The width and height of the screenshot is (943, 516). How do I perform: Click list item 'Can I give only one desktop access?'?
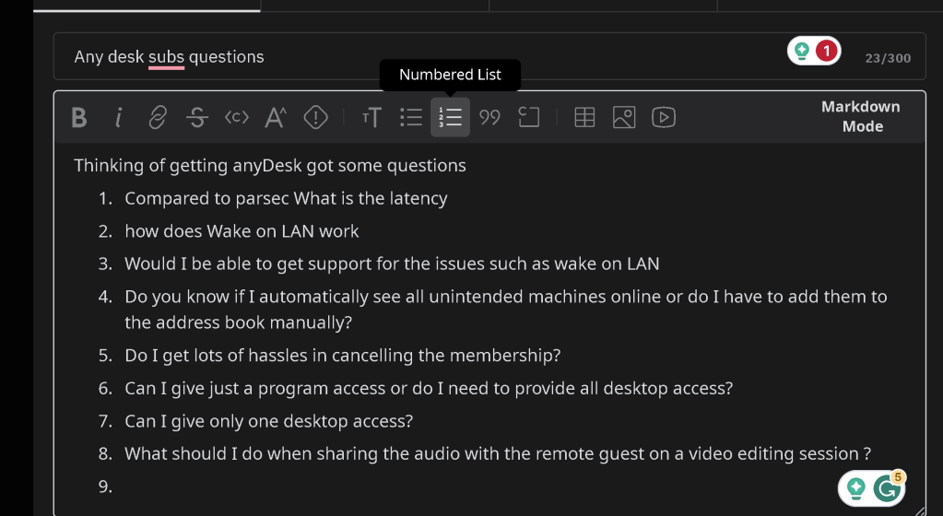click(x=269, y=421)
